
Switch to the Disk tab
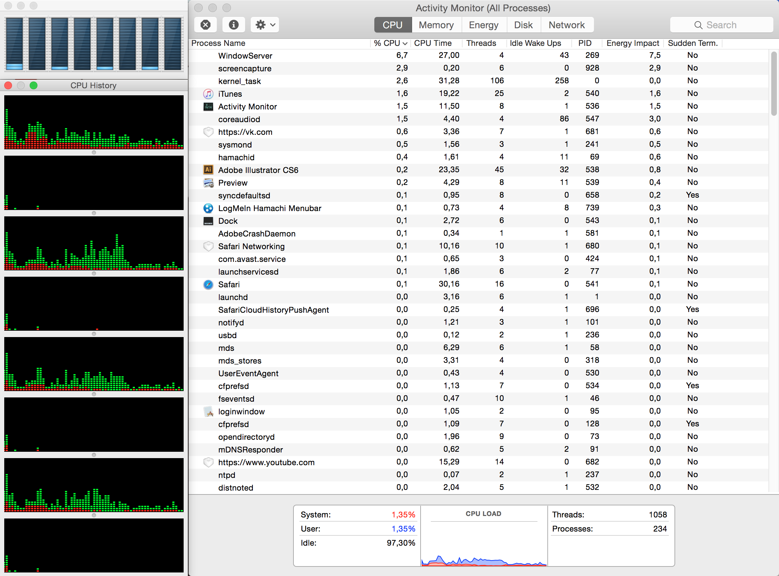(523, 25)
